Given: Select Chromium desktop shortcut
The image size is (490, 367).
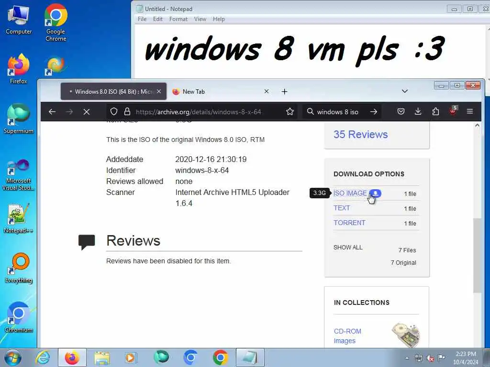Looking at the screenshot, I should 19,317.
